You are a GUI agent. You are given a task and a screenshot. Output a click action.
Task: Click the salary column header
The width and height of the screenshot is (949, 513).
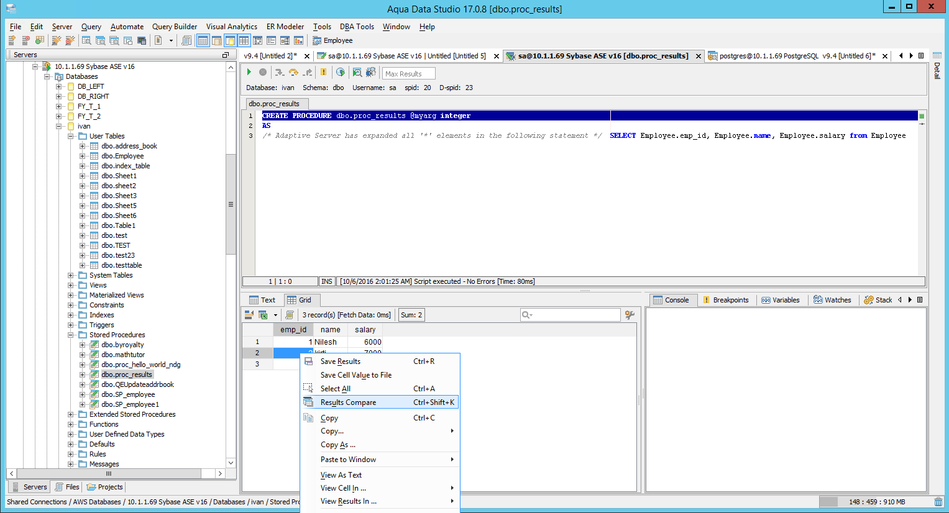click(x=365, y=330)
